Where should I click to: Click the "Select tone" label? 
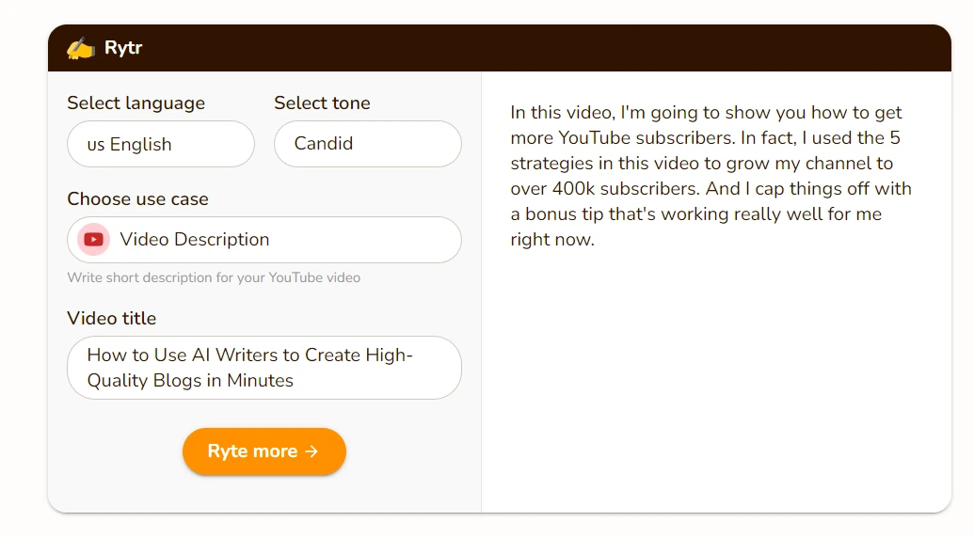coord(322,103)
